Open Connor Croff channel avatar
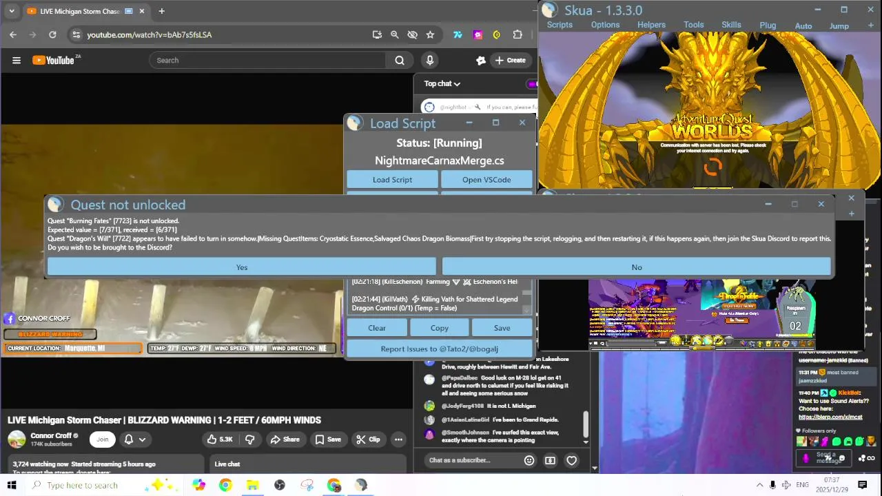Screen dimensions: 882x496 [17, 439]
